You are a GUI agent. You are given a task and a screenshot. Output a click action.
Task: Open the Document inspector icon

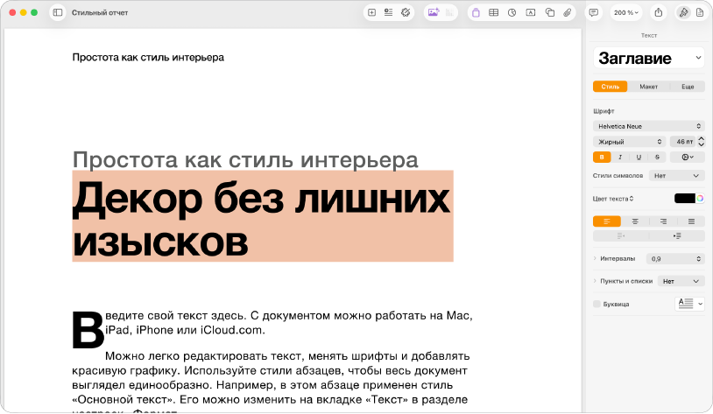point(700,13)
